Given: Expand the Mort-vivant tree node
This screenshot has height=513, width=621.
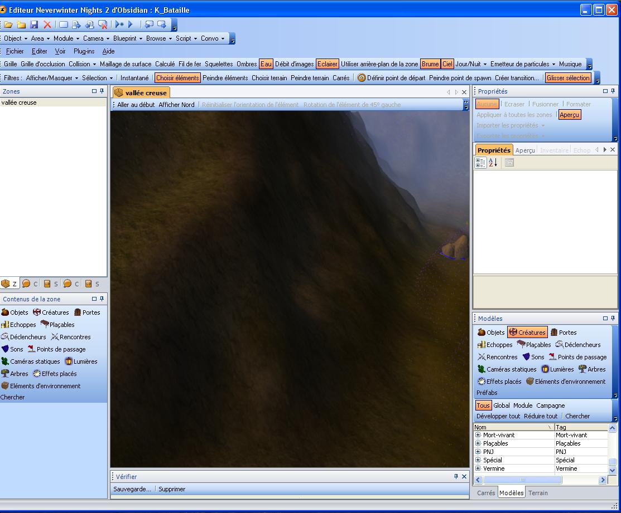Looking at the screenshot, I should tap(478, 435).
